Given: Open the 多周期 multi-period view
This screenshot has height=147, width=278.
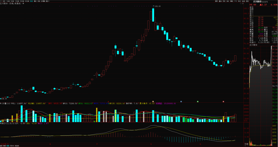Looking at the screenshot, I should click(43, 1).
